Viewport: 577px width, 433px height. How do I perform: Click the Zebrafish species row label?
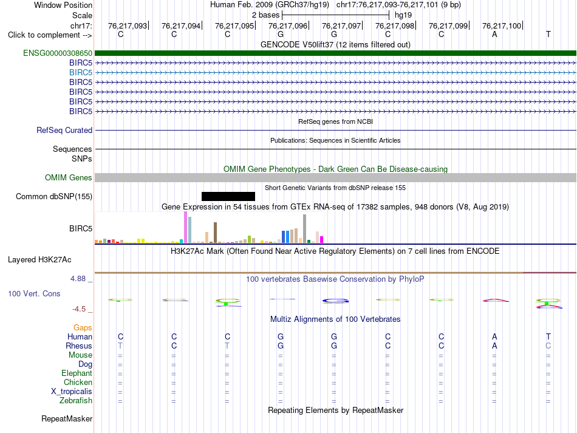tap(76, 400)
